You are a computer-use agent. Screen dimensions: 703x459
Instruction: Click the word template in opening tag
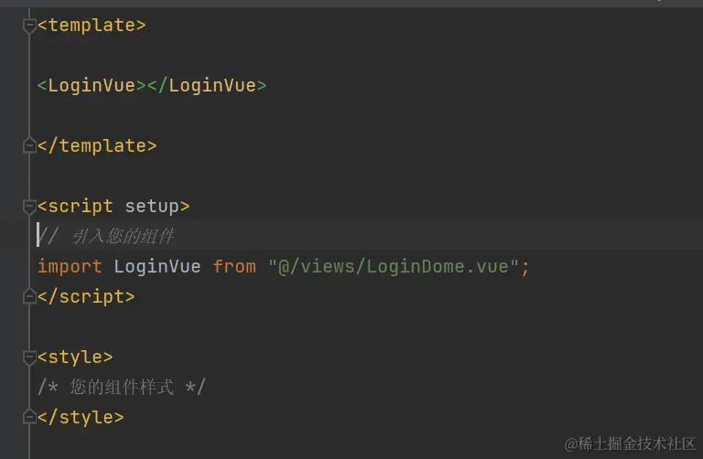(x=92, y=26)
